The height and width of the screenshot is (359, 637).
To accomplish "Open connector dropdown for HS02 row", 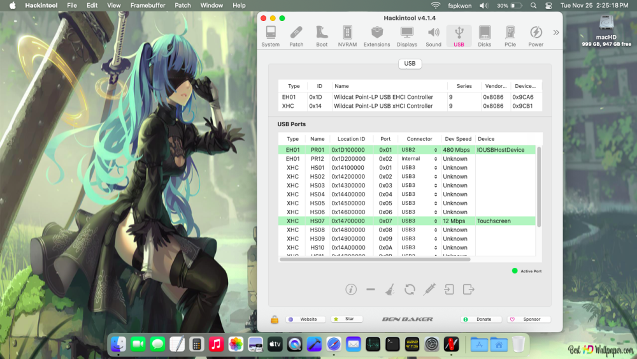I will click(x=419, y=177).
